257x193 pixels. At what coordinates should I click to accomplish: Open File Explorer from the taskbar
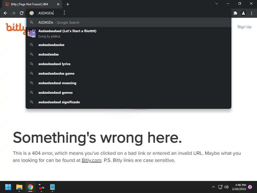point(19,187)
